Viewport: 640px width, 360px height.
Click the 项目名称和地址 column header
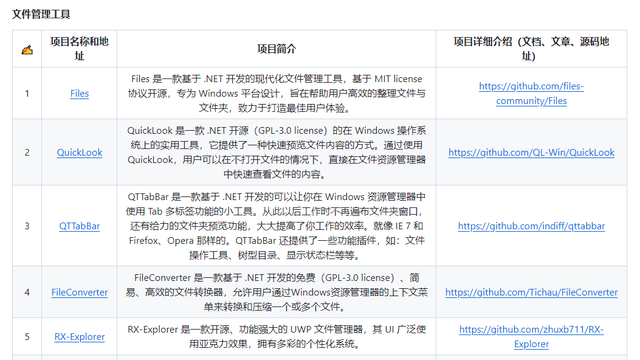(x=80, y=49)
